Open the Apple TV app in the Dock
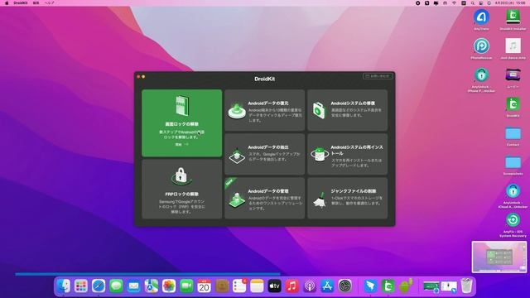The width and height of the screenshot is (530, 298). [x=274, y=286]
